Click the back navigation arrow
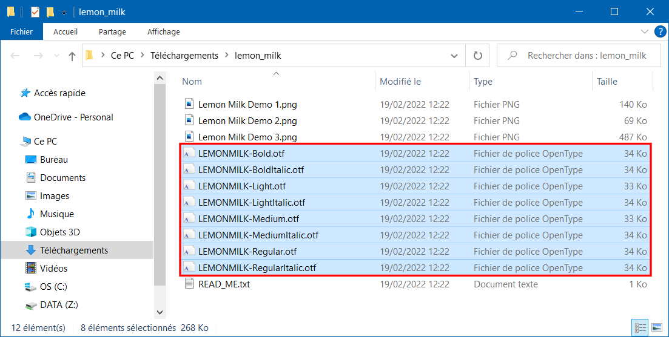This screenshot has width=669, height=337. coord(15,56)
